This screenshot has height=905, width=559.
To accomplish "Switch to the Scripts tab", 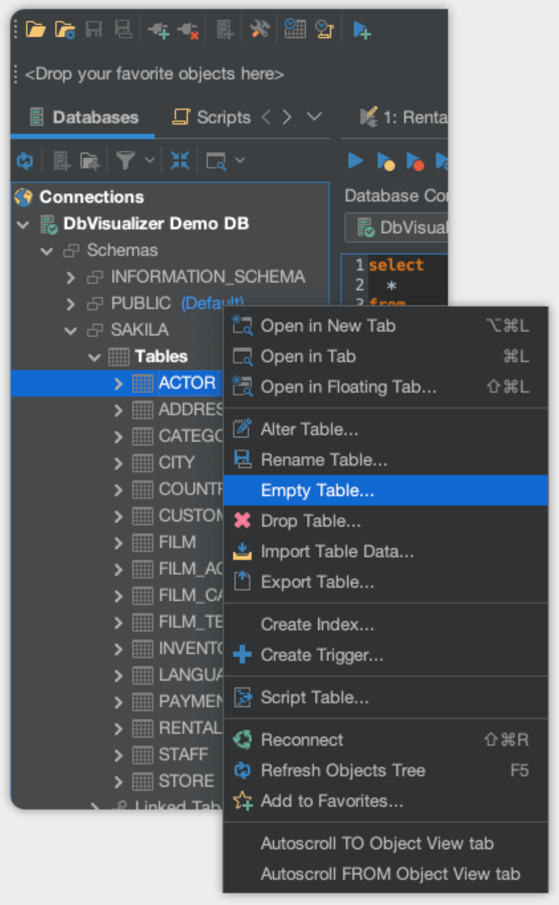I will (x=211, y=117).
